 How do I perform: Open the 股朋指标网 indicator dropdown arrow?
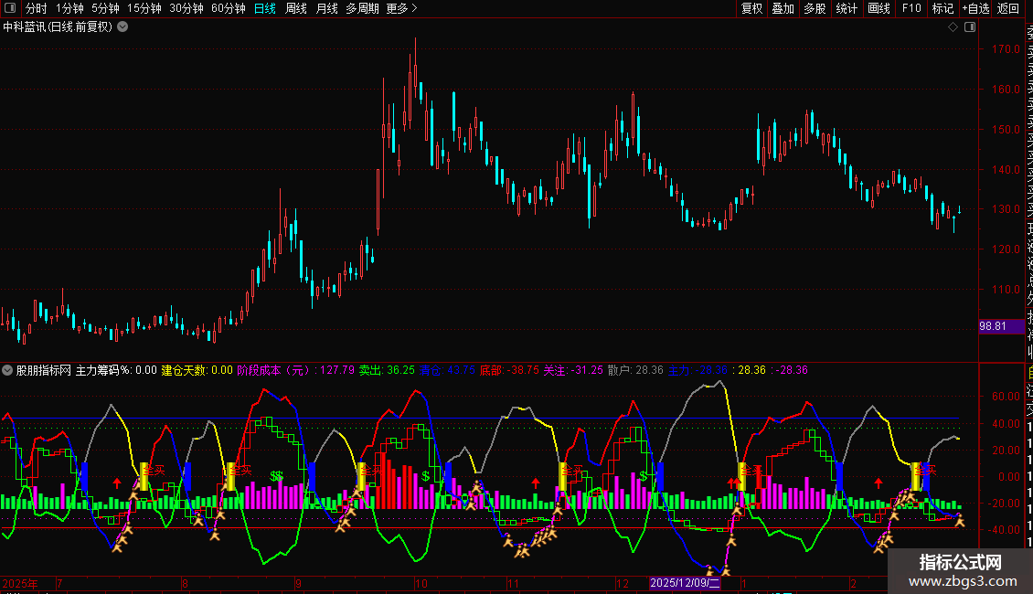click(x=8, y=370)
